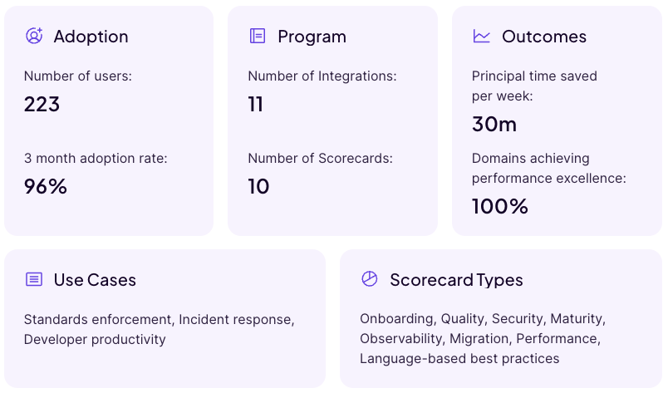Select the Program card heading
The width and height of the screenshot is (668, 393).
pos(312,37)
